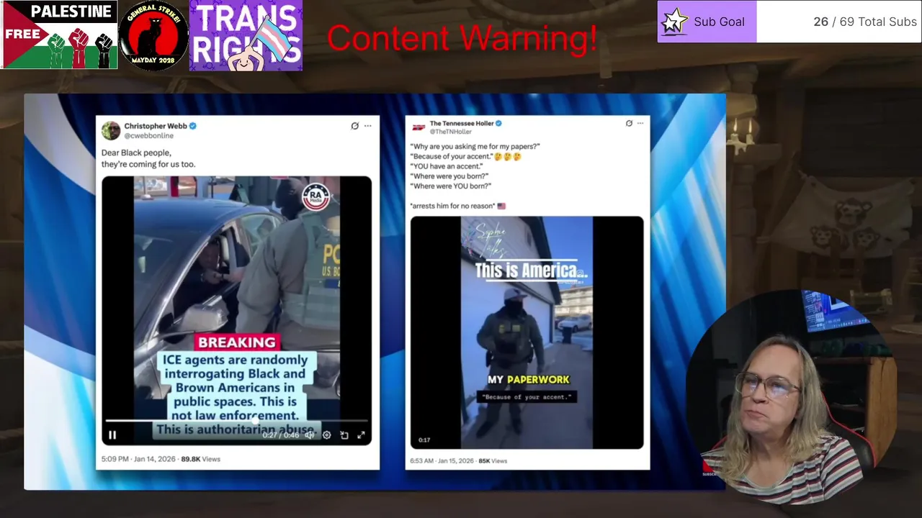Click the "This is America" video caption
The image size is (922, 518).
pyautogui.click(x=532, y=271)
